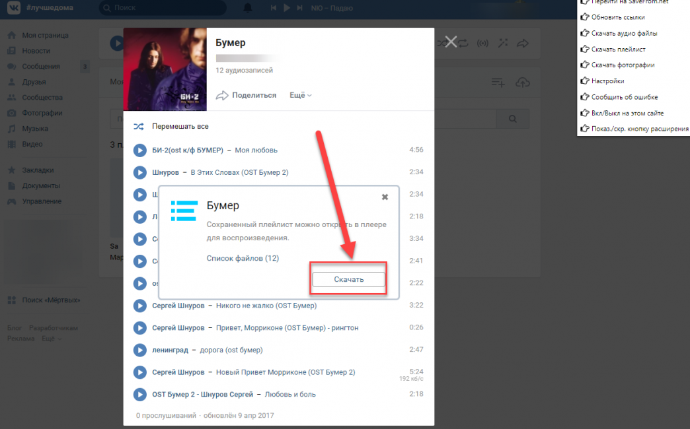Viewport: 690px width, 429px height.
Task: Open the Список файлов (12) link
Action: (x=243, y=258)
